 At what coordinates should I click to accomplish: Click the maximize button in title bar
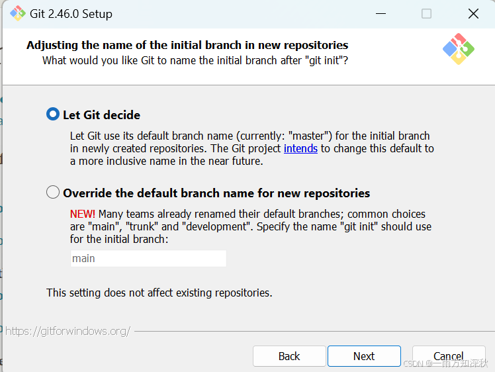426,14
